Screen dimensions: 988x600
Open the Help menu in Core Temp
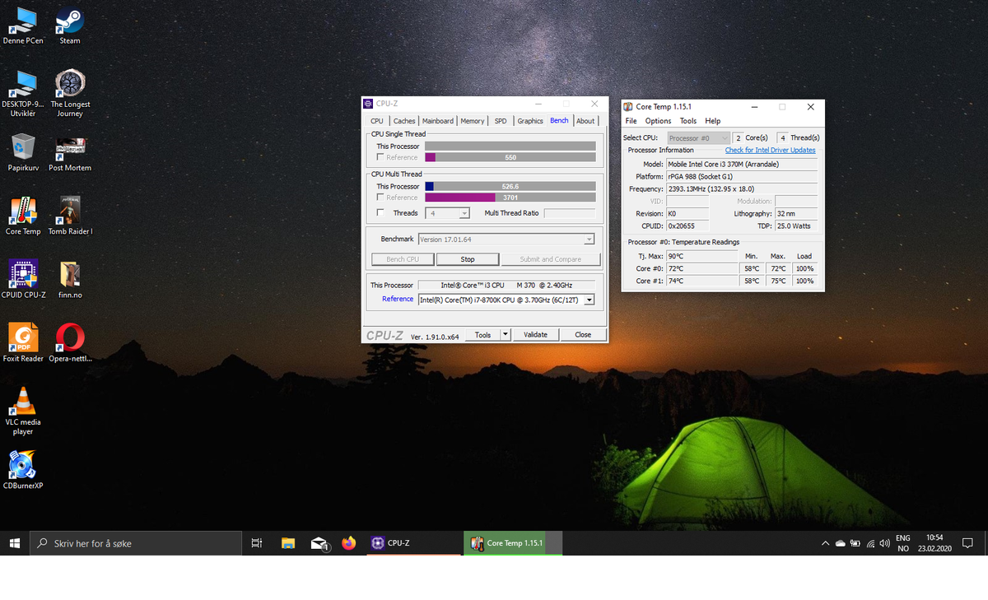coord(713,121)
